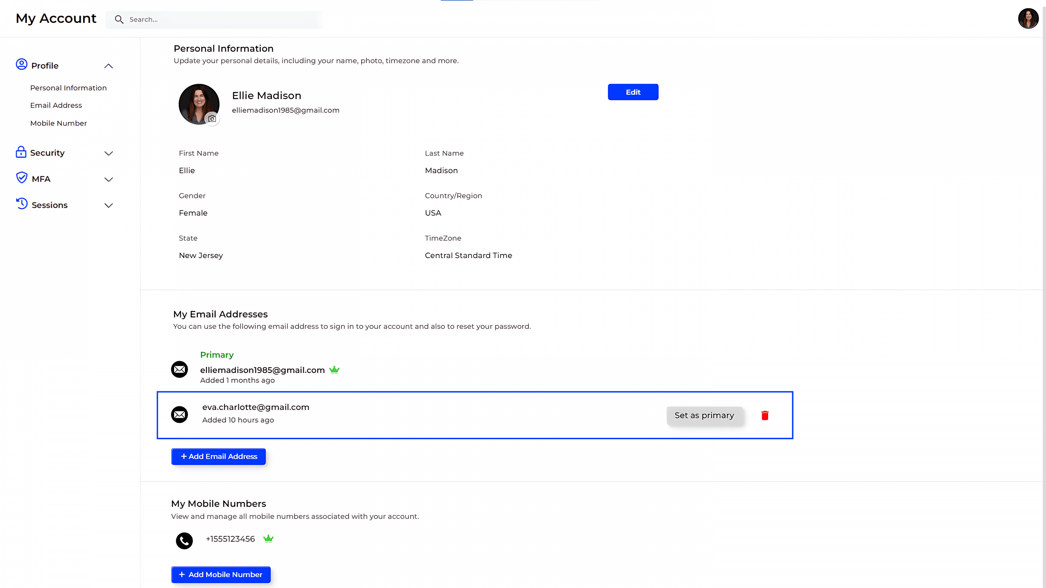Open the user avatar menu in header
The height and width of the screenshot is (588, 1046).
(1028, 18)
